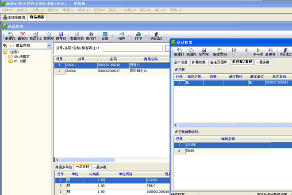Viewport: 292px width, 195px height.
Task: Select row 3 in bottom 一品多码 grid
Action: (112, 191)
